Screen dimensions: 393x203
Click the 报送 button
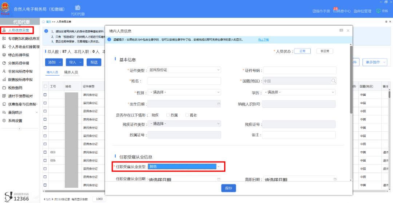pyautogui.click(x=94, y=62)
